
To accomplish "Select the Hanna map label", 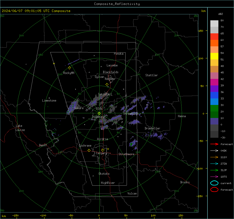I will [x=182, y=116].
